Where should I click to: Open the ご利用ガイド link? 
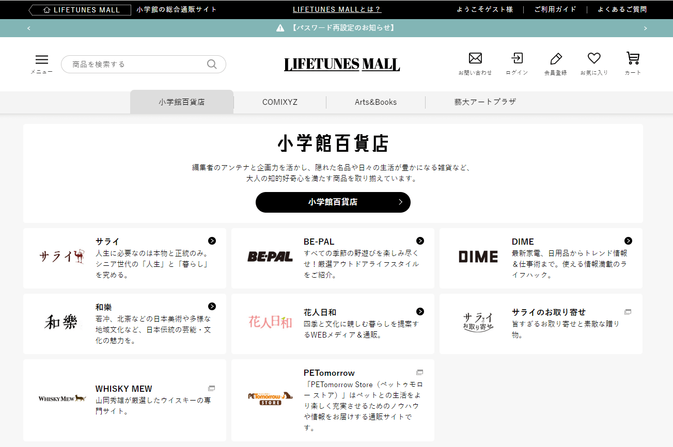(555, 10)
